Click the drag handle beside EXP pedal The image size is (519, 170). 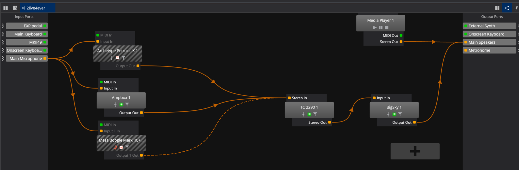[x=3, y=26]
